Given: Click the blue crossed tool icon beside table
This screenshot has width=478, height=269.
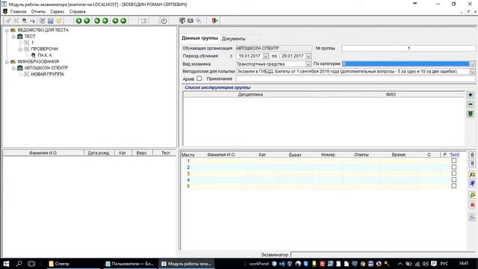Looking at the screenshot, I should click(x=472, y=183).
